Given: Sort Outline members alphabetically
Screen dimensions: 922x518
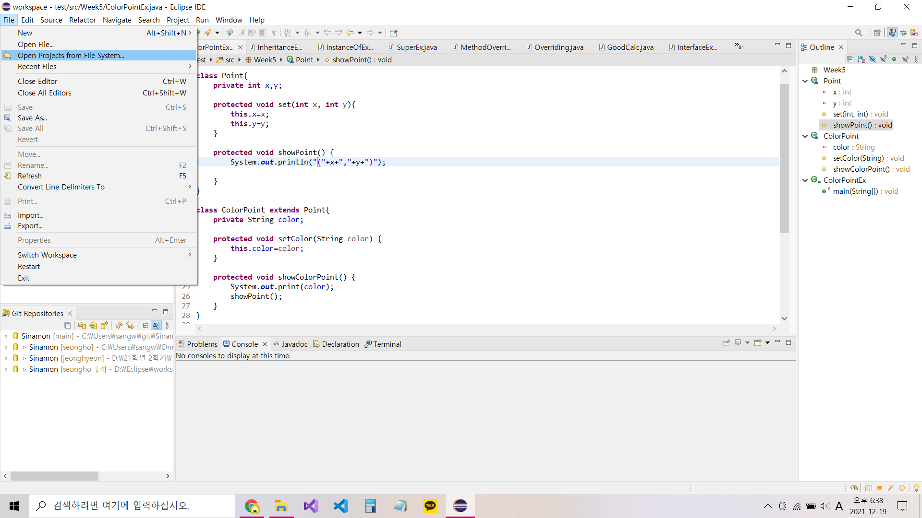Looking at the screenshot, I should click(861, 59).
